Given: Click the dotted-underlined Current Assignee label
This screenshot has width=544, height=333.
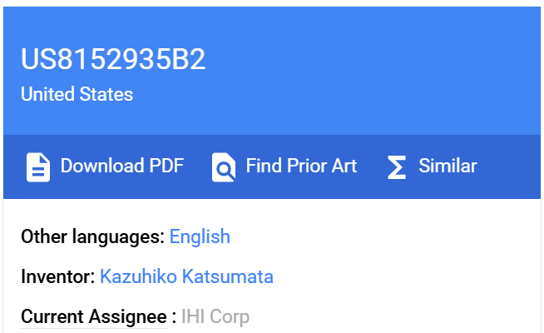Looking at the screenshot, I should (x=93, y=316).
